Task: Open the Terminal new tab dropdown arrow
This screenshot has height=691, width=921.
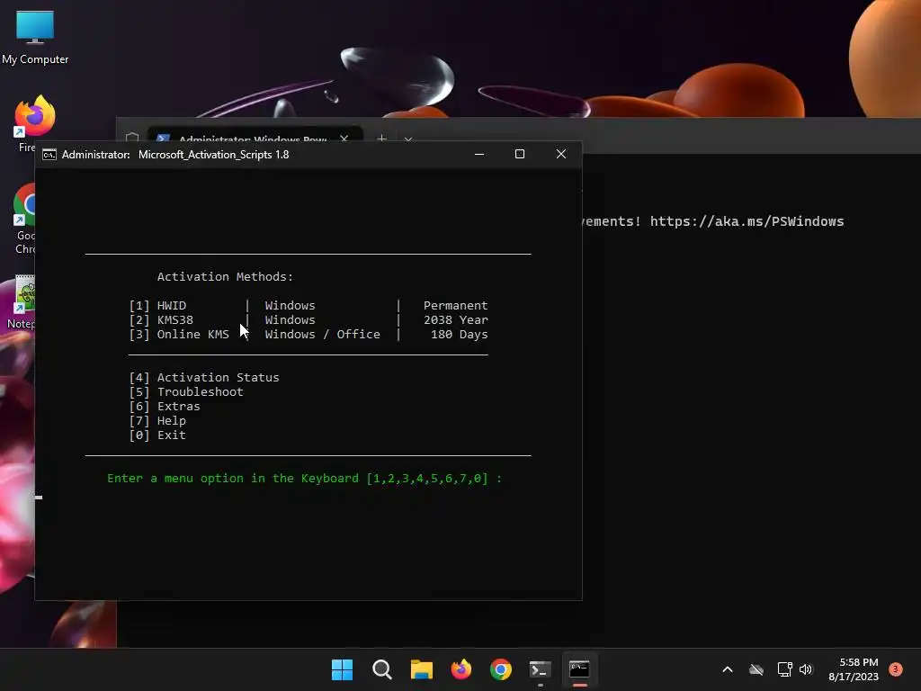Action: point(408,139)
